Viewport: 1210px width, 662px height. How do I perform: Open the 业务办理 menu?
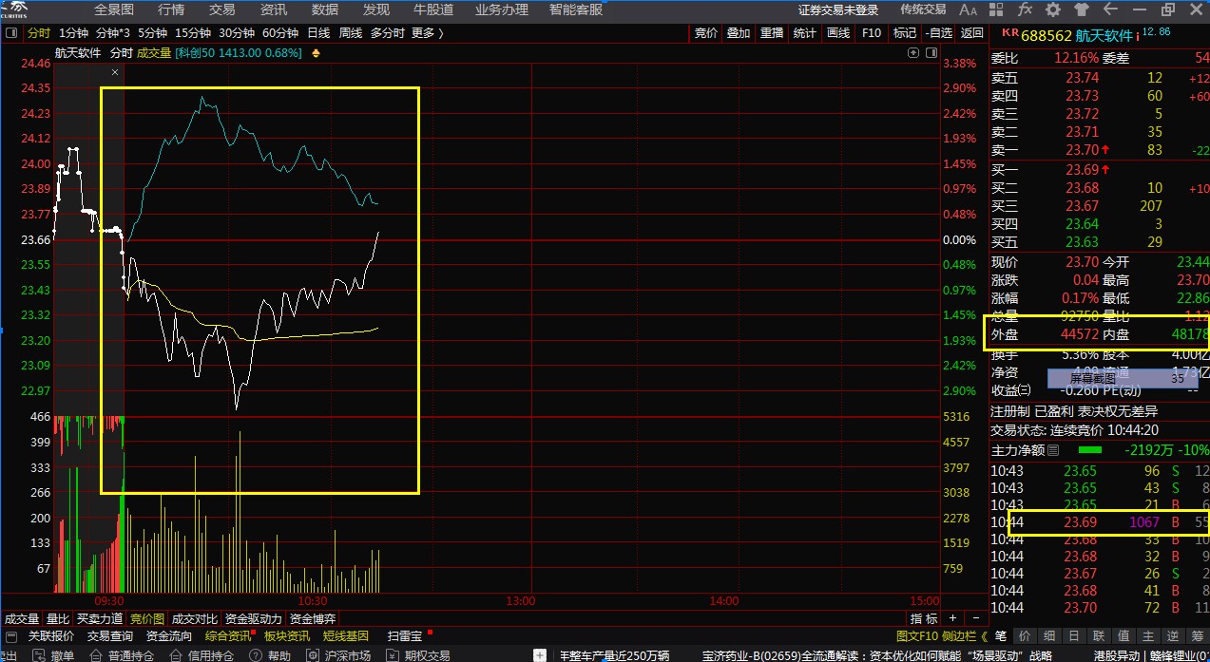[502, 9]
